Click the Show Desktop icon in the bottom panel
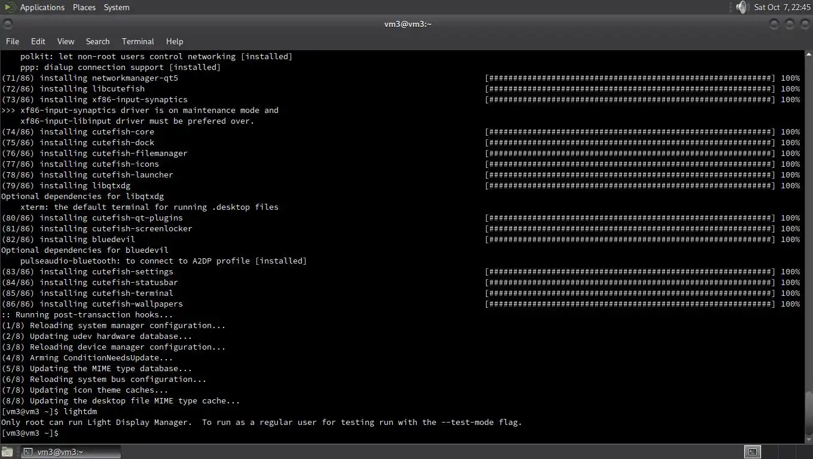The image size is (813, 459). pyautogui.click(x=7, y=452)
